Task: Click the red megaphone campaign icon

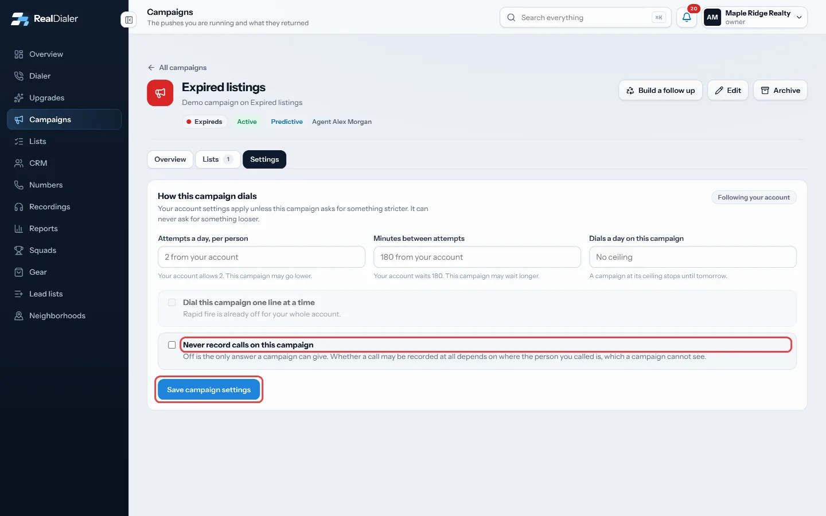Action: (160, 93)
